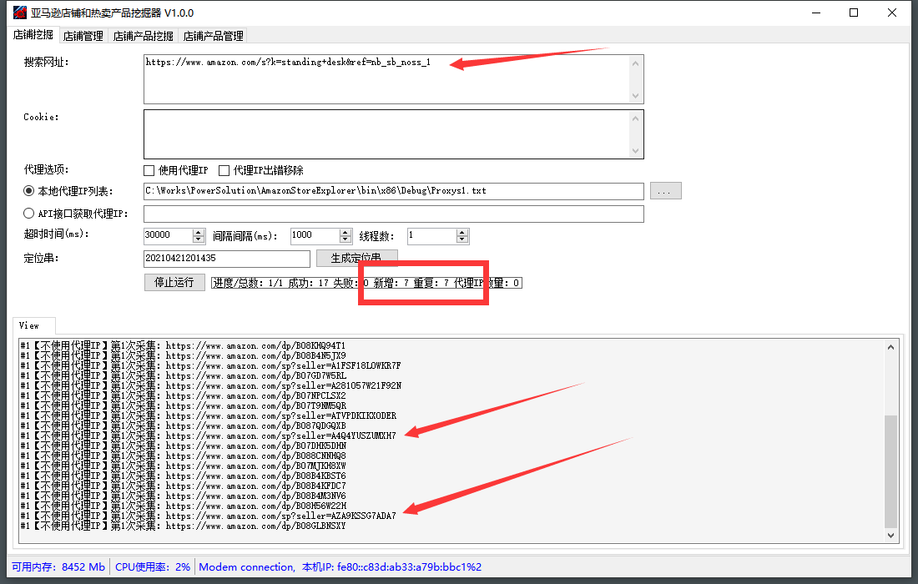
Task: Select the log line with seller=A281057W21F92N
Action: (211, 385)
